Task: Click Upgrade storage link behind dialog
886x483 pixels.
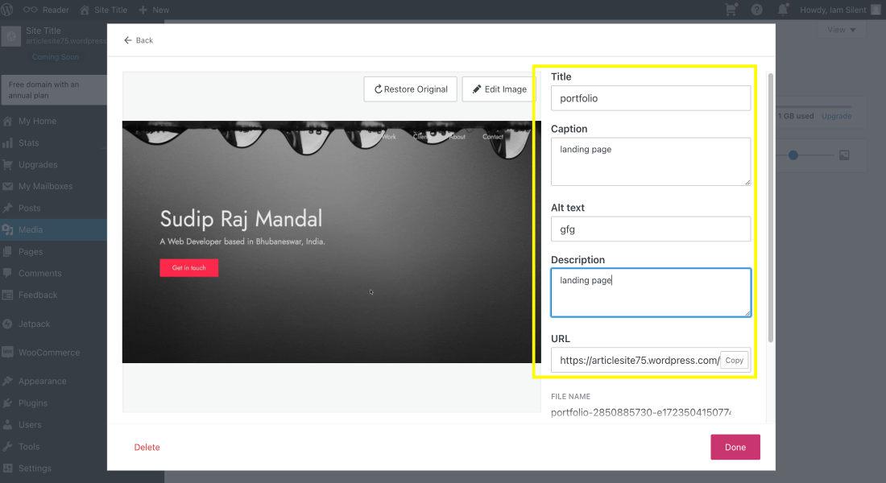Action: click(x=836, y=116)
